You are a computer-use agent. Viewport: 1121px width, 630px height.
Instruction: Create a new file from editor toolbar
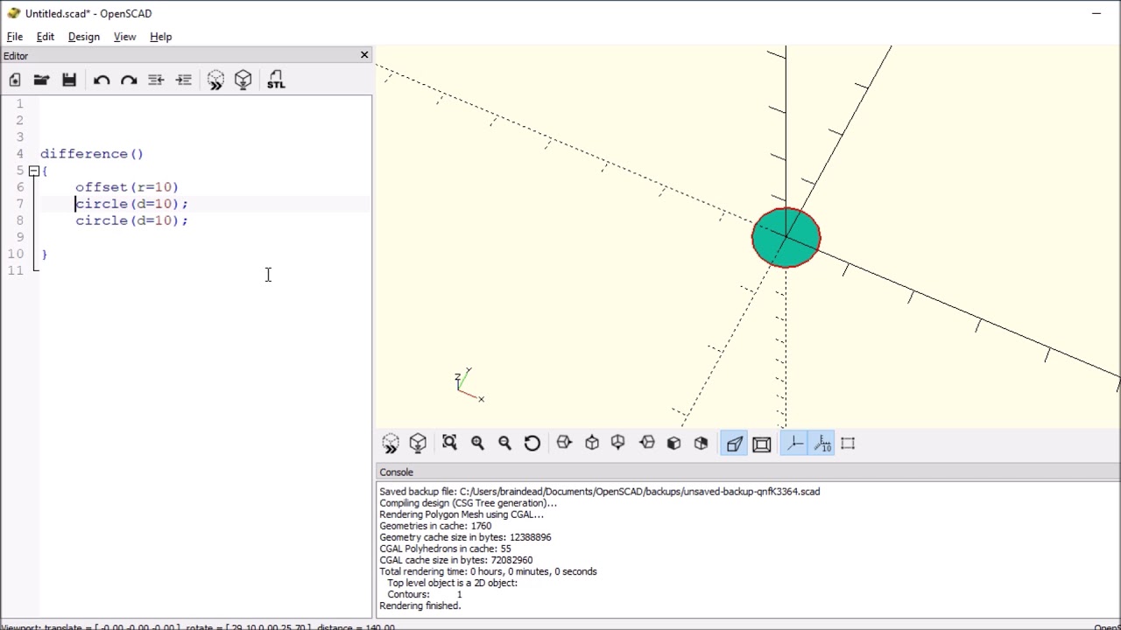click(x=15, y=80)
